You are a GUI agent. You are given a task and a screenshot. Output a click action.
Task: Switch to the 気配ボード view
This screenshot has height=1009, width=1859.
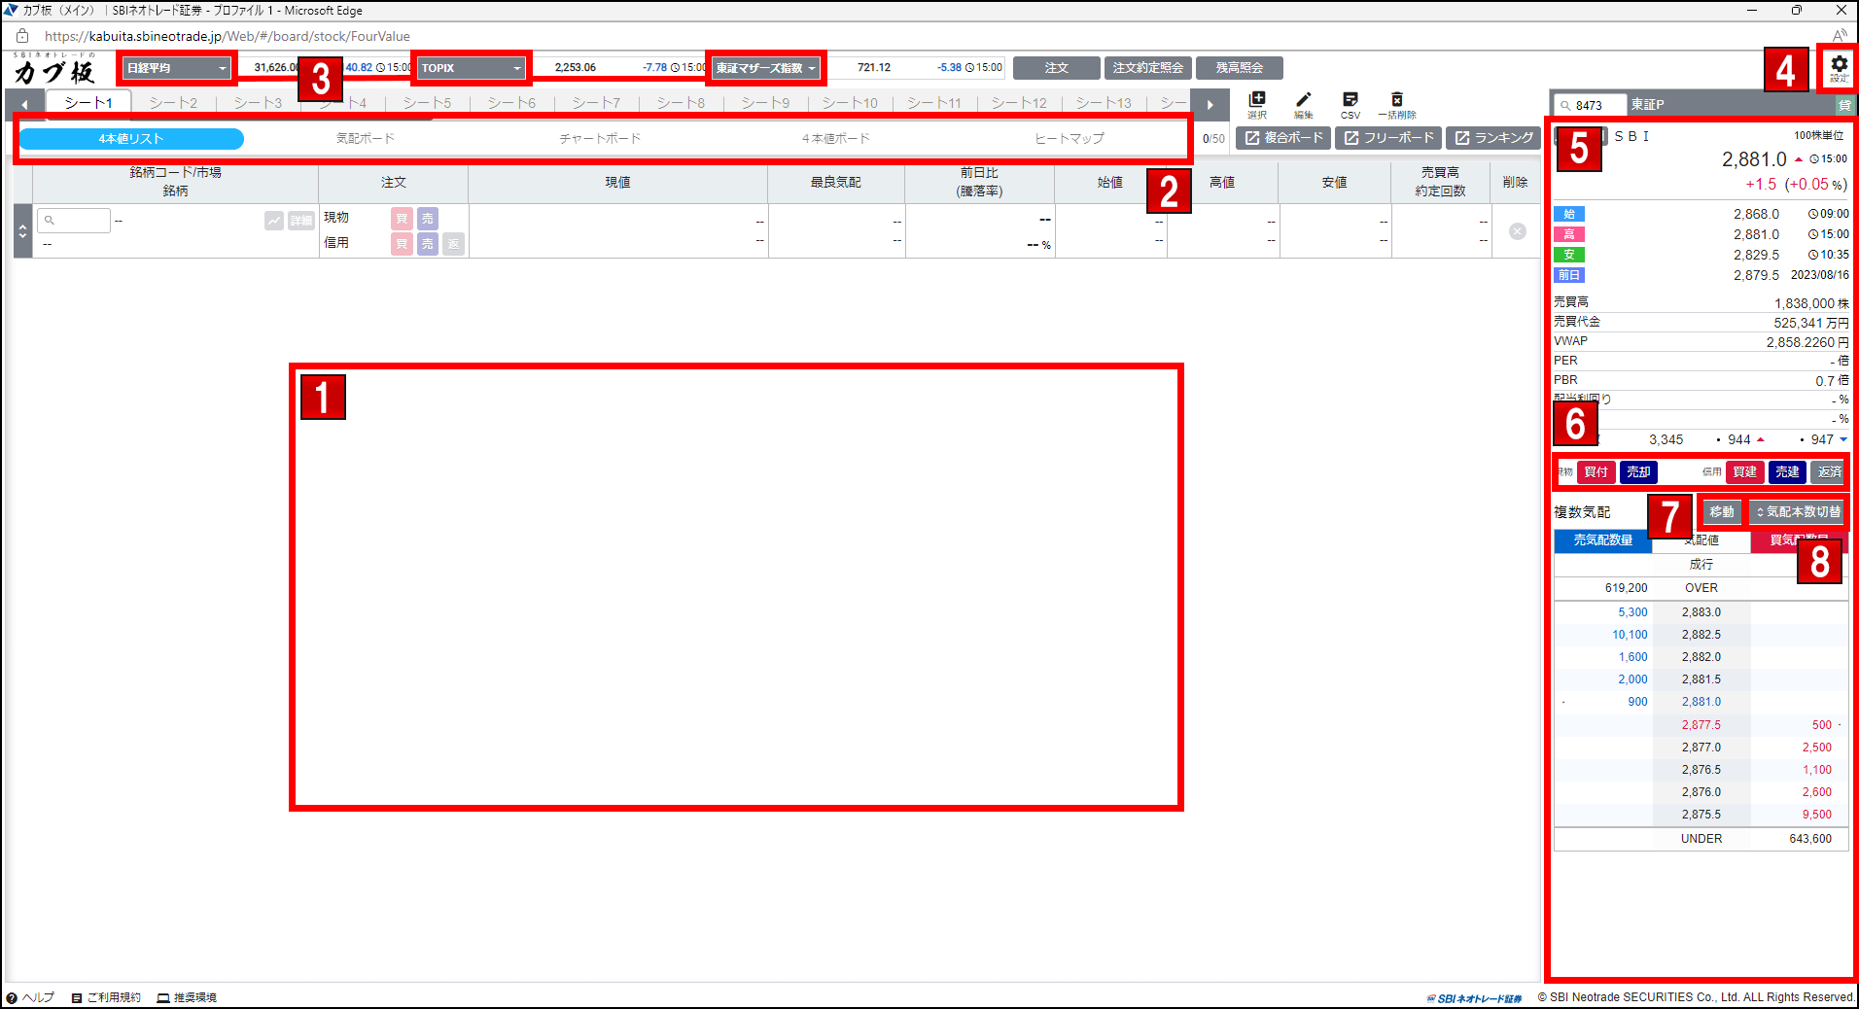point(366,139)
